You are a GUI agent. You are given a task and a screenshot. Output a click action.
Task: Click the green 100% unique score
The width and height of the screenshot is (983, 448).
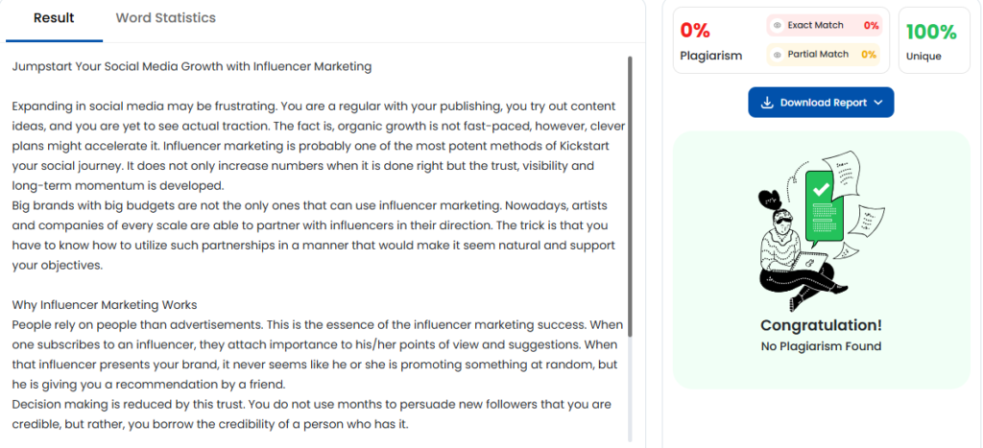pos(931,32)
